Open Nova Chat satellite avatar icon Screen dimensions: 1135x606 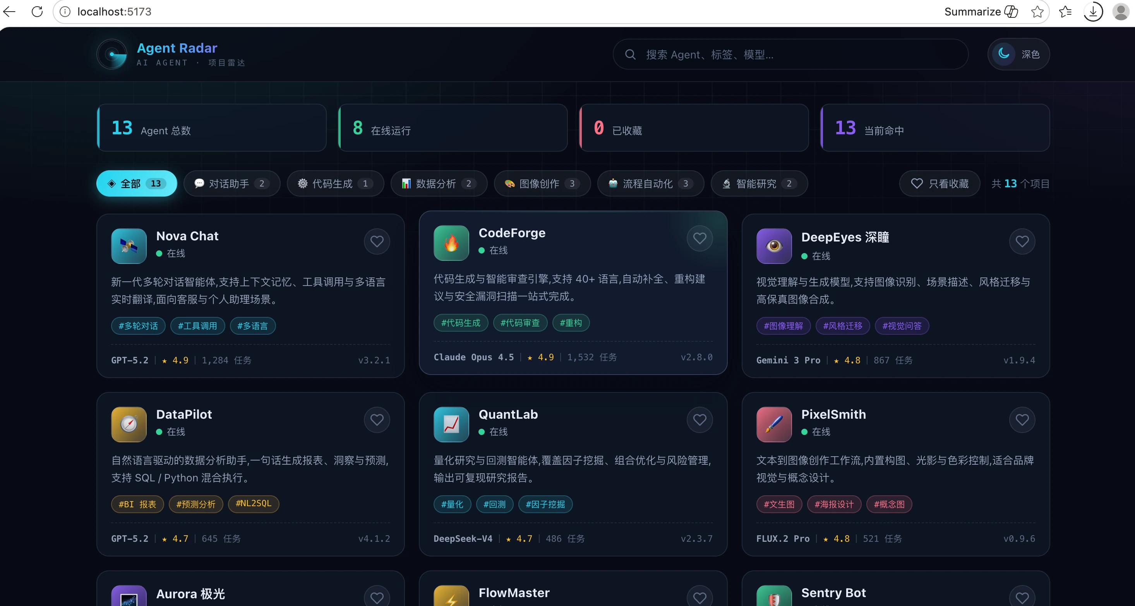point(129,246)
